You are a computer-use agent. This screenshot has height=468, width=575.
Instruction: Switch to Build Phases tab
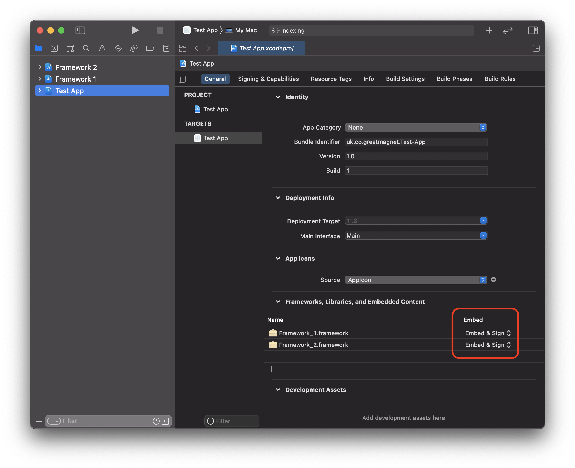(x=454, y=79)
